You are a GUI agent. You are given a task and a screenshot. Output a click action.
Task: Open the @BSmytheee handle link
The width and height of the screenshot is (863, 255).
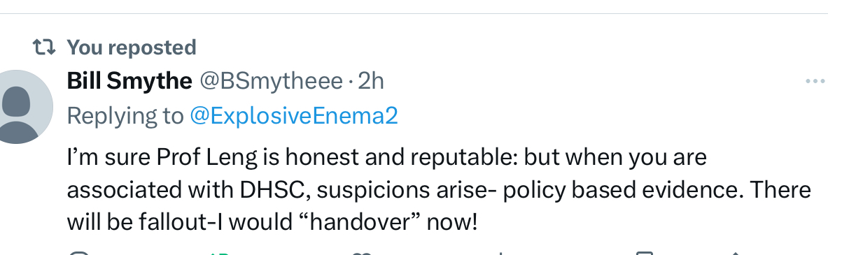click(272, 81)
